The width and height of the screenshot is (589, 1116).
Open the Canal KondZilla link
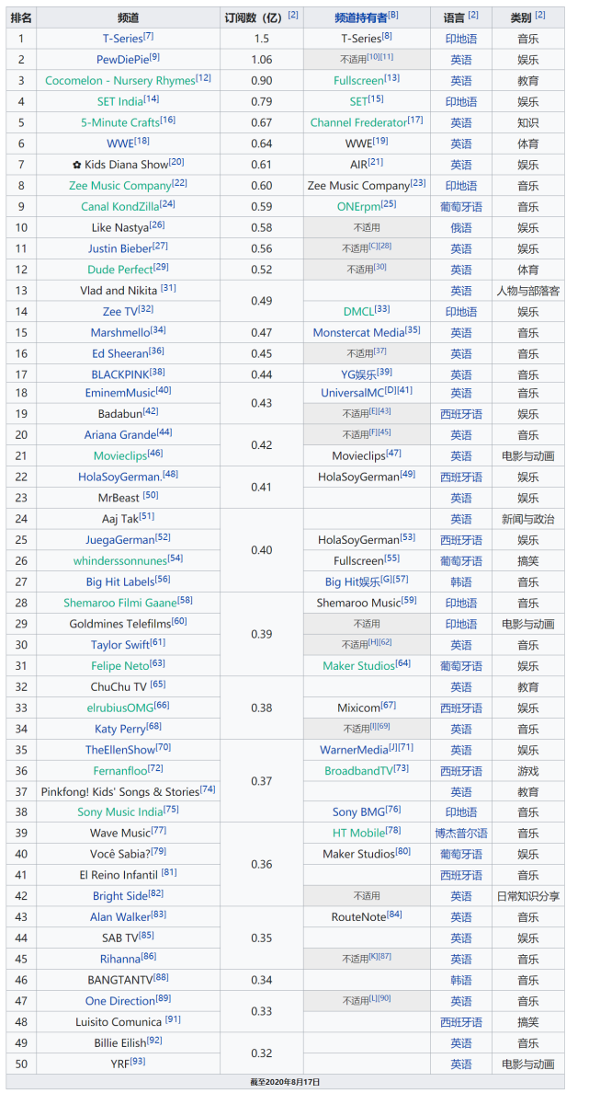pos(120,207)
